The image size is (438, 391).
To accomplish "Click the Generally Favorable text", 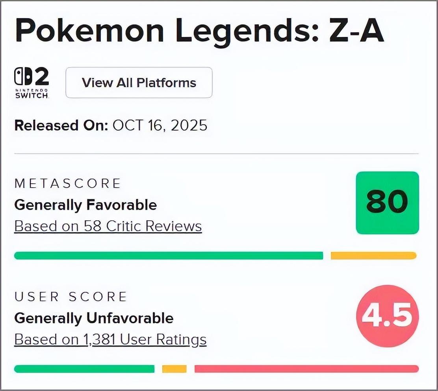I will coord(85,205).
